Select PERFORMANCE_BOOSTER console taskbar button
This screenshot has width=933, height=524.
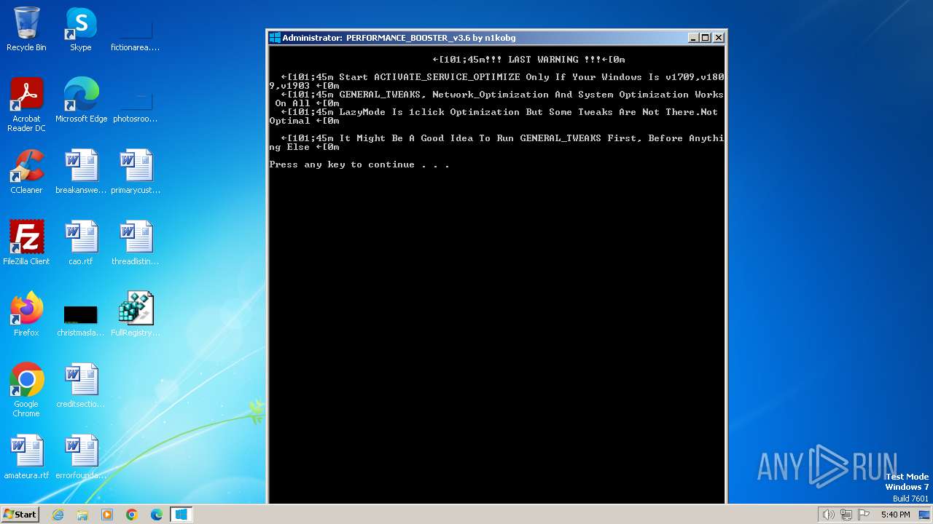tap(181, 515)
